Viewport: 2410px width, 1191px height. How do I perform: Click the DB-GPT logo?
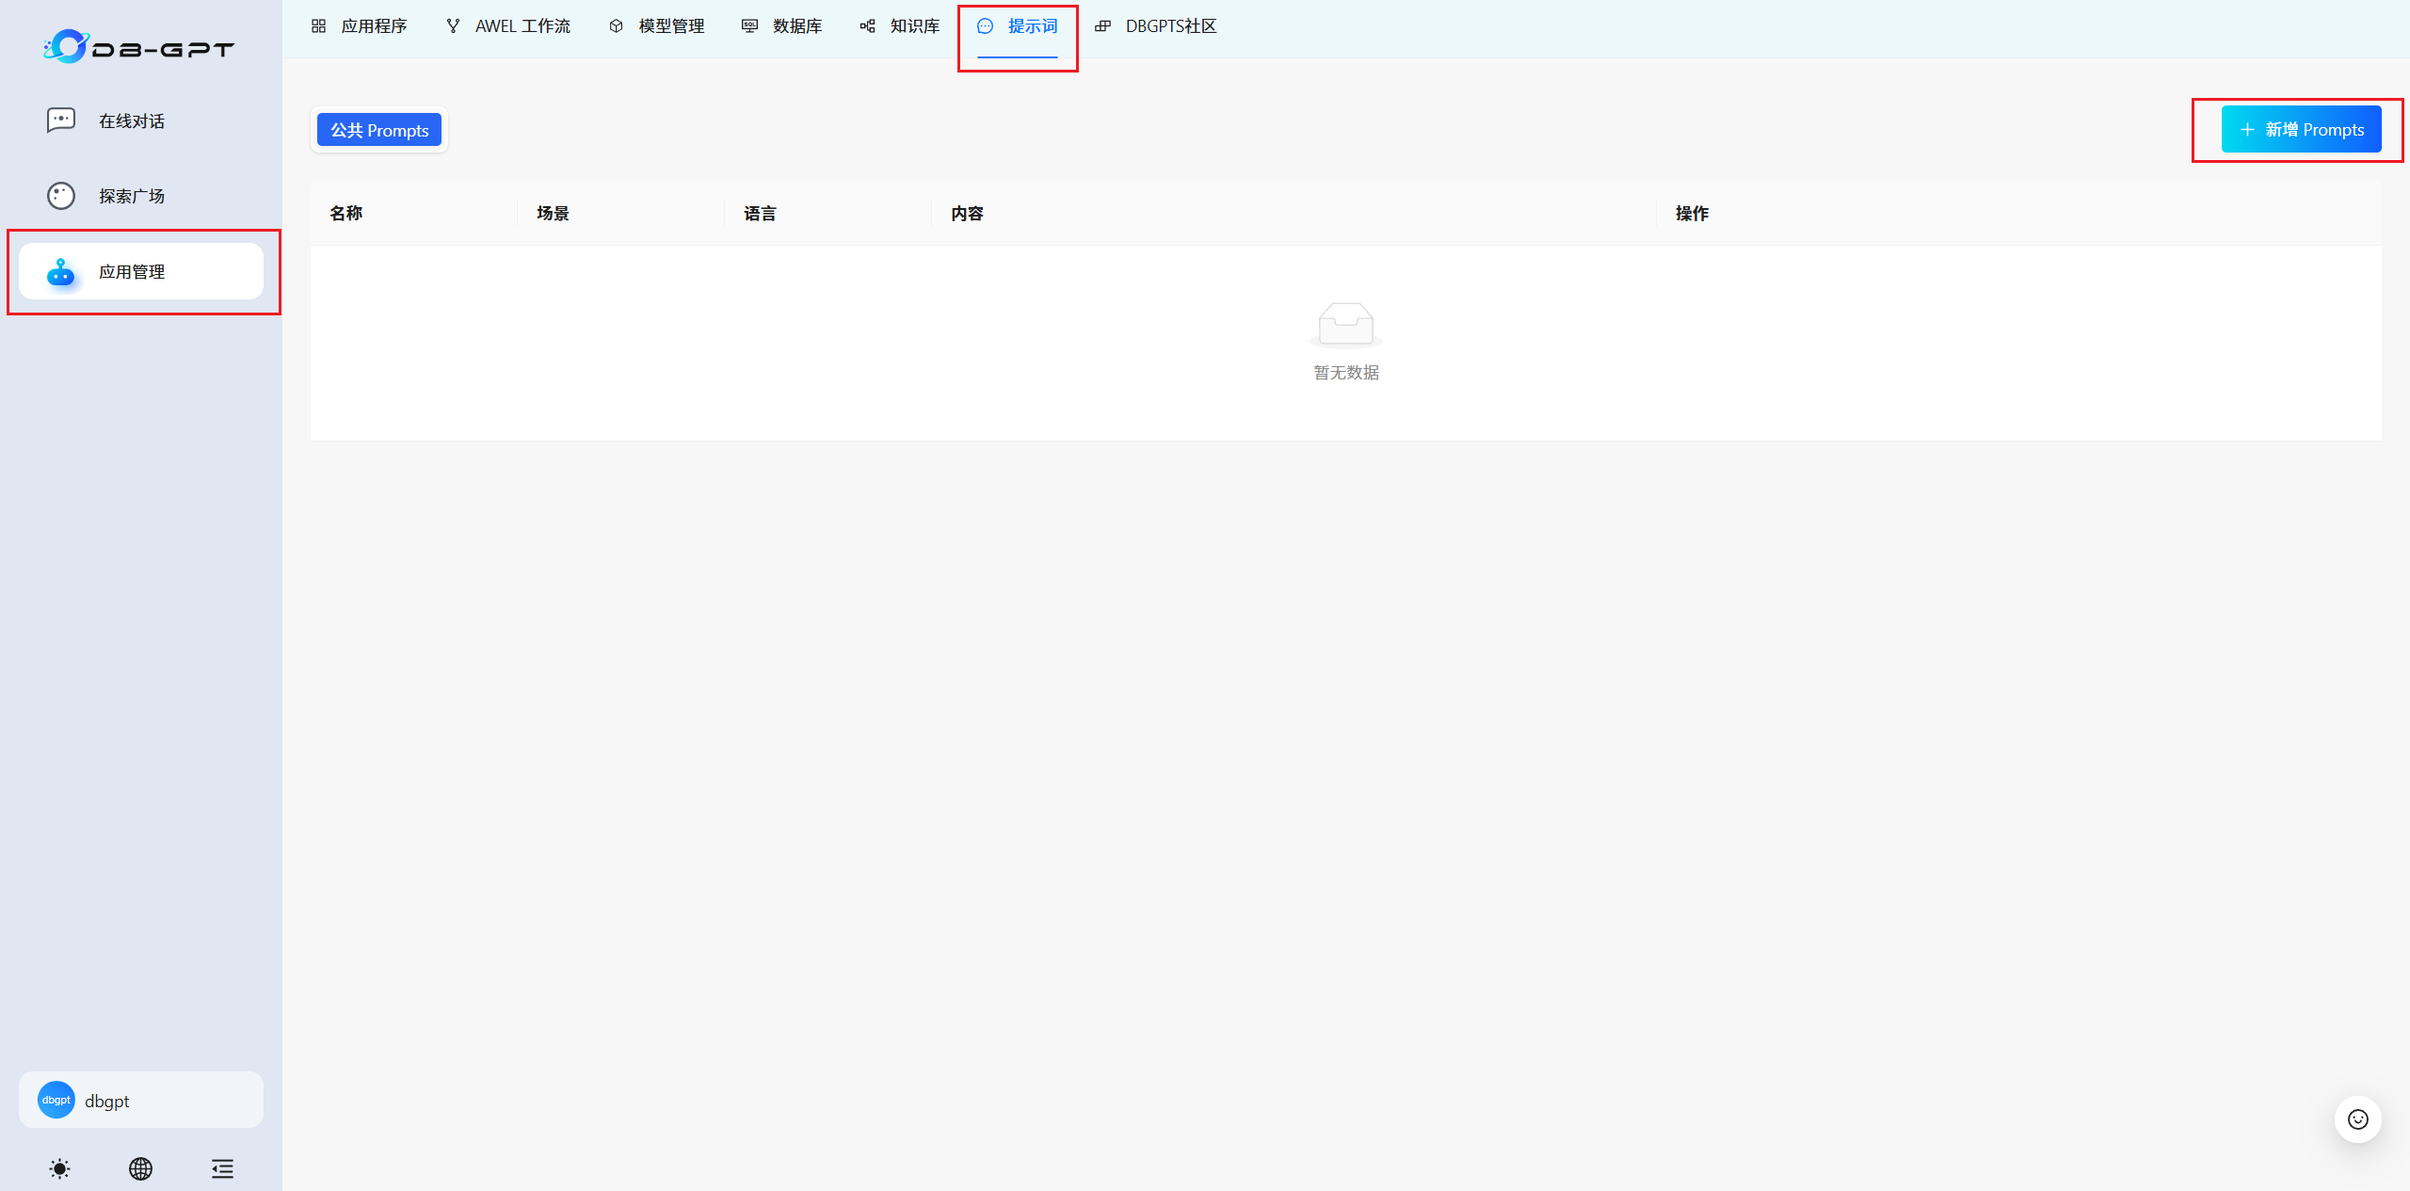139,47
